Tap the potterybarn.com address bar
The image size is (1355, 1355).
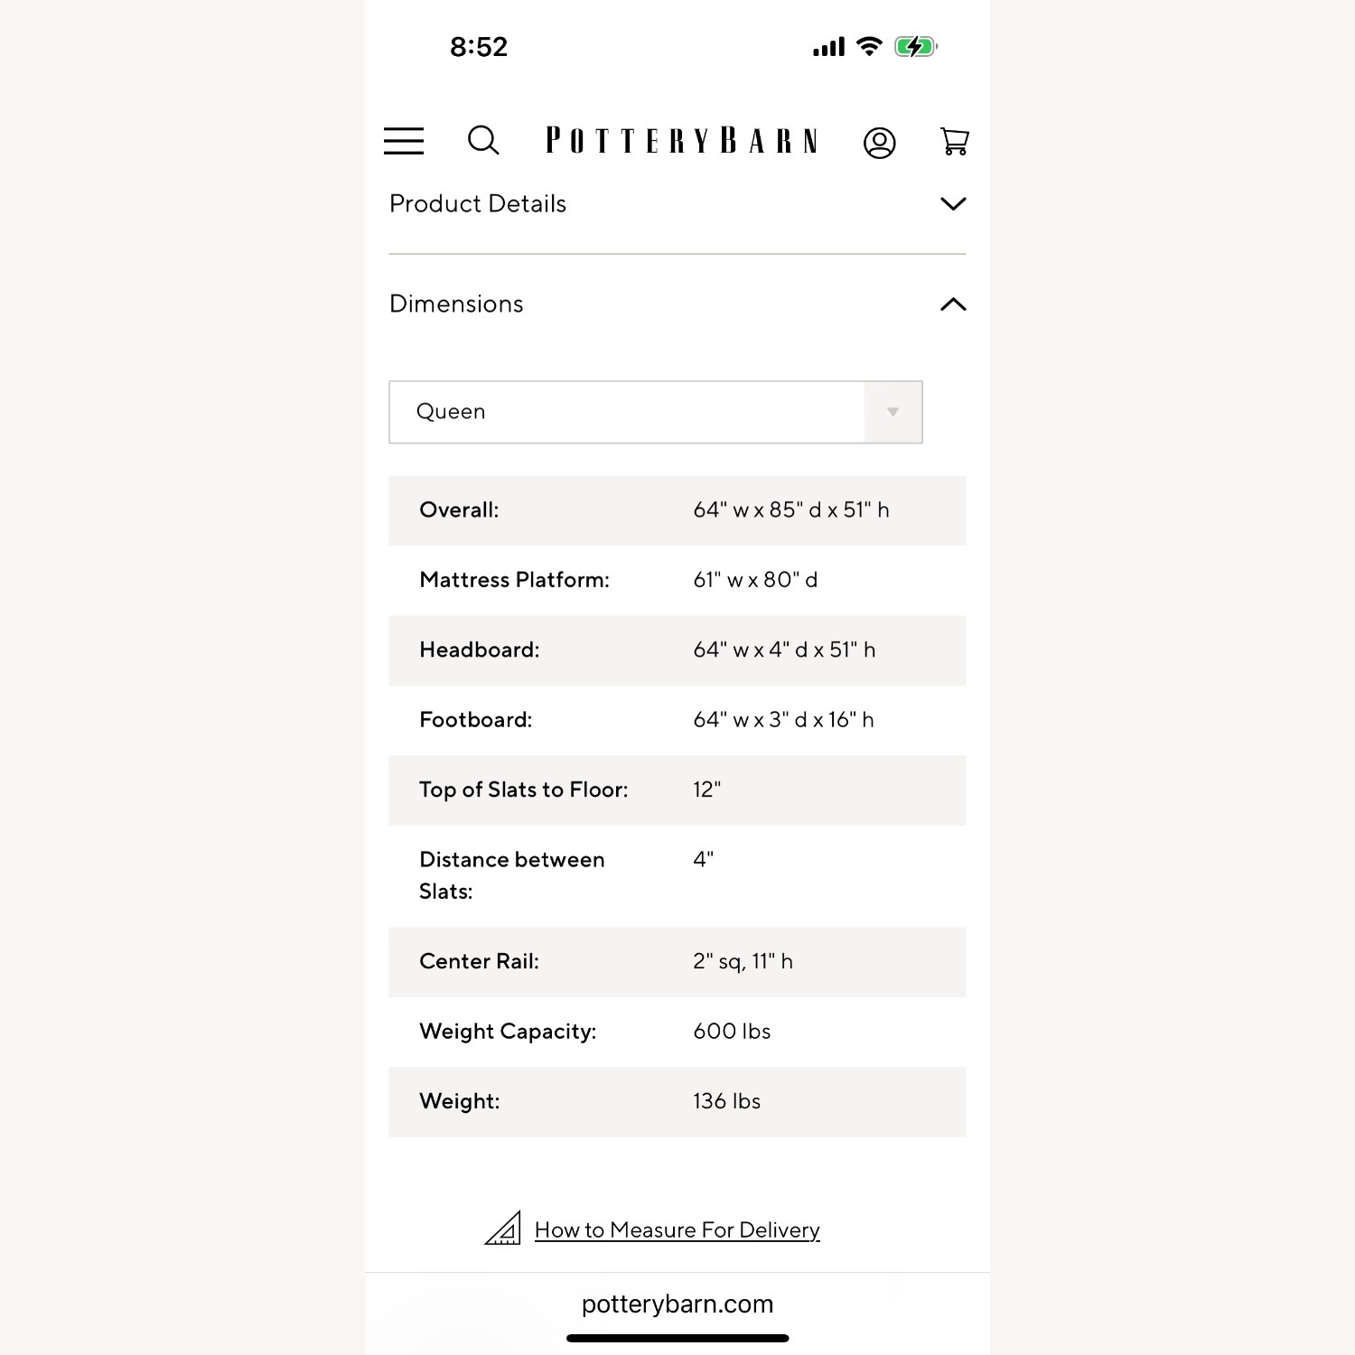coord(677,1304)
